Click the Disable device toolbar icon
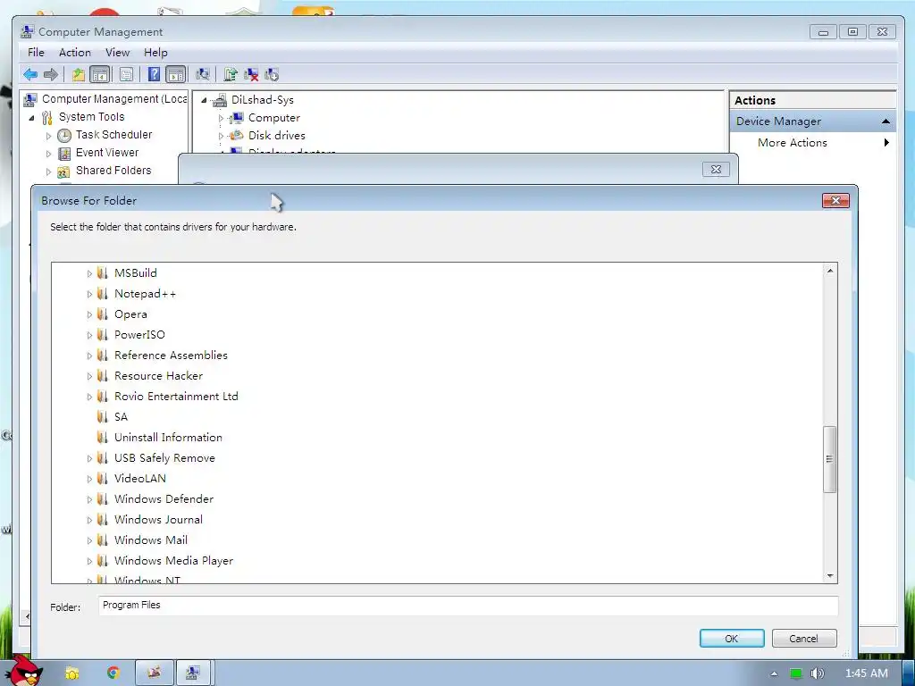915x686 pixels. [272, 74]
